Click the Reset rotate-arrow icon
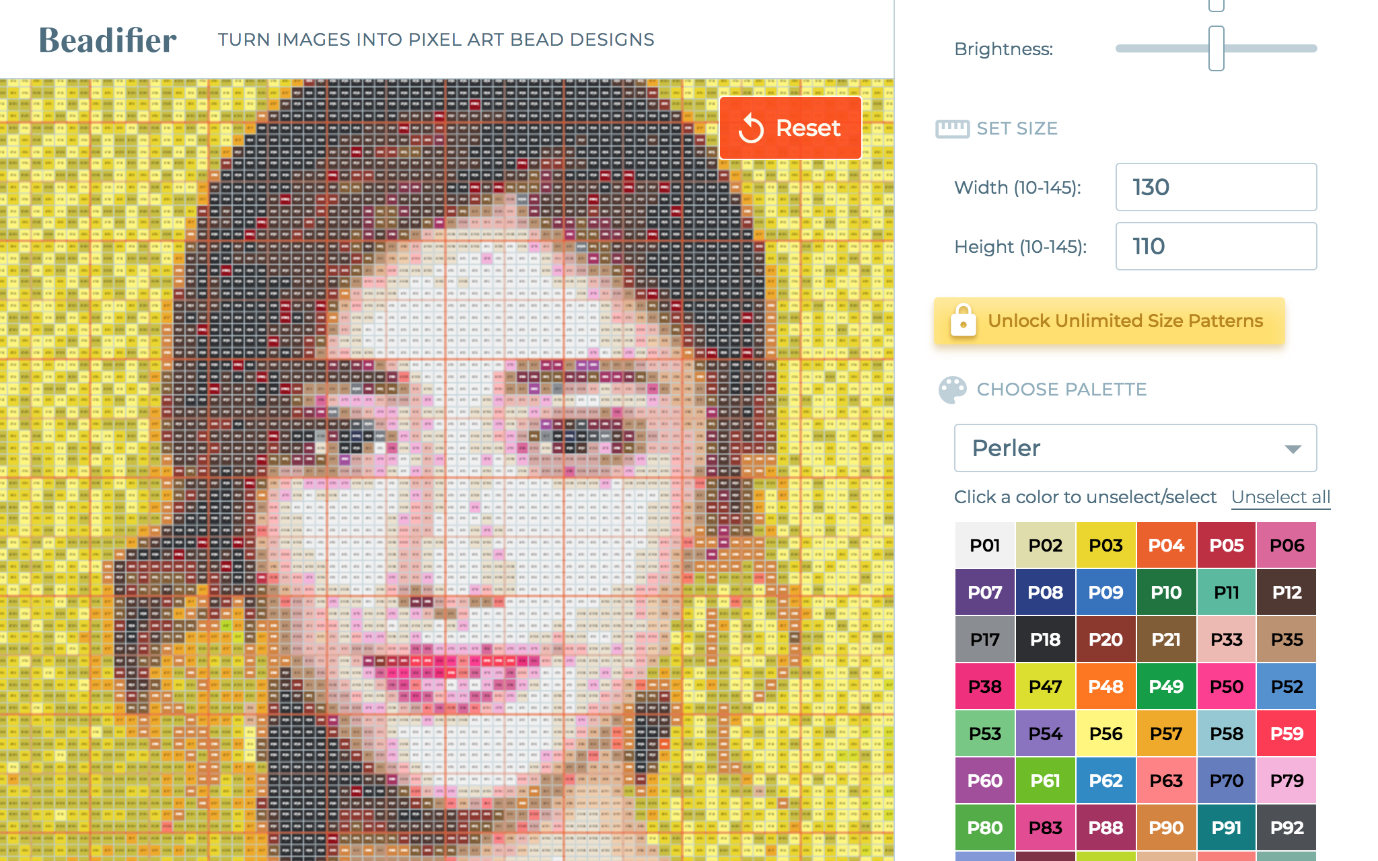Screen dimensions: 1378x861 [x=751, y=128]
